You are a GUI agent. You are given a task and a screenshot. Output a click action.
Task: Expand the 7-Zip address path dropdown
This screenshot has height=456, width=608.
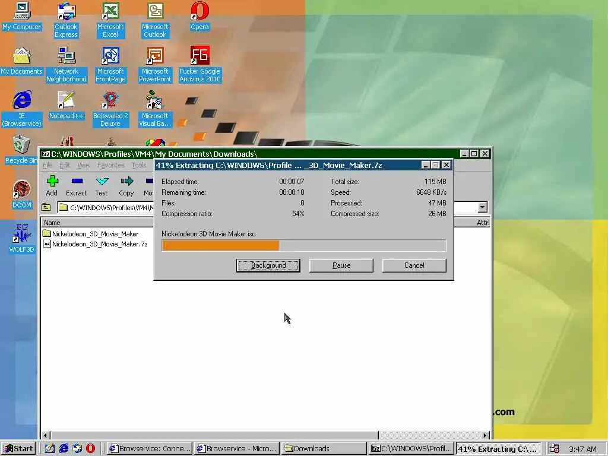coord(482,207)
